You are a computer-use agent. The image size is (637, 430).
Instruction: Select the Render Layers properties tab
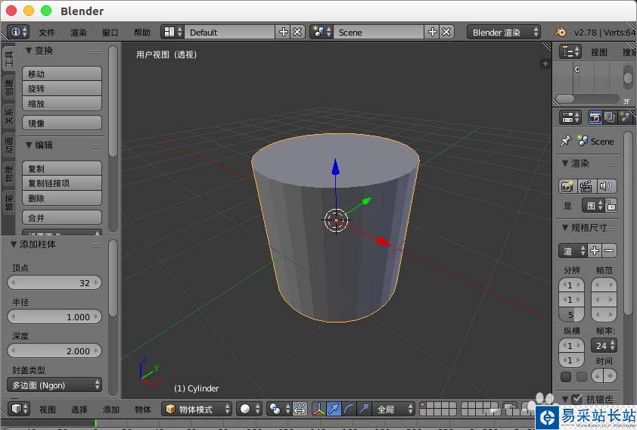tap(610, 117)
